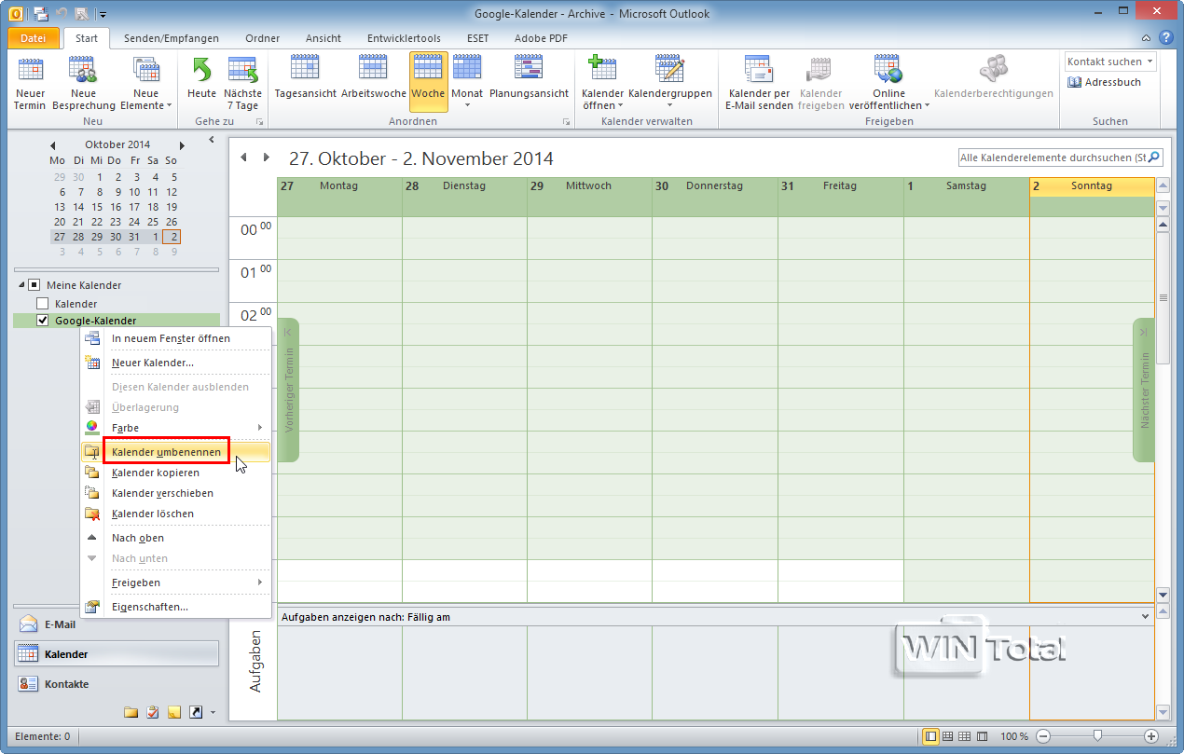
Task: Open Kalender öffnen dropdown
Action: [603, 83]
